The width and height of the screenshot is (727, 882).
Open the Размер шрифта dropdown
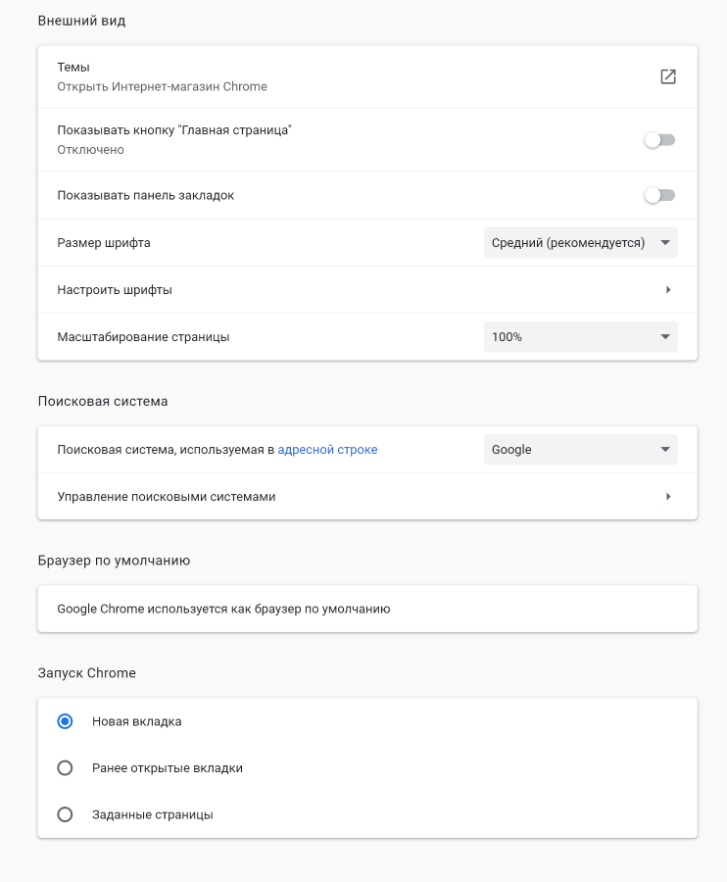[580, 243]
